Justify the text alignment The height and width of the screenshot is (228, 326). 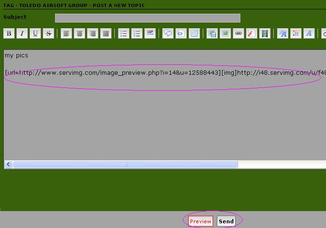pos(106,33)
